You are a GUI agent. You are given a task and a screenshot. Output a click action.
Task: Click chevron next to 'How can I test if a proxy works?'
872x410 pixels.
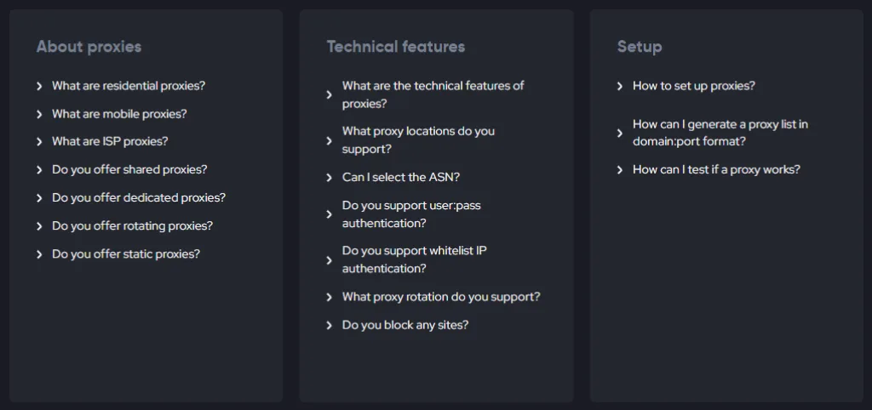[620, 170]
